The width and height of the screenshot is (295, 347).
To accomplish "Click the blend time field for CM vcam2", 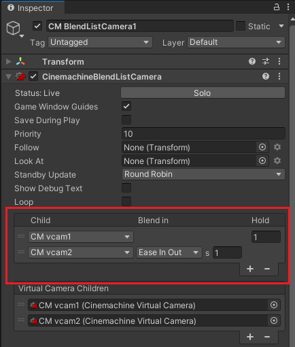I will [227, 252].
